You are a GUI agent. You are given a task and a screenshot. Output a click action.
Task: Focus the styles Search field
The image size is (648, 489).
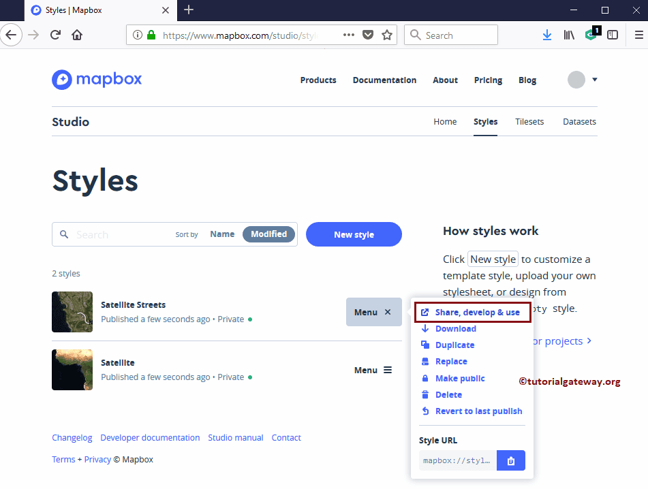(x=120, y=234)
